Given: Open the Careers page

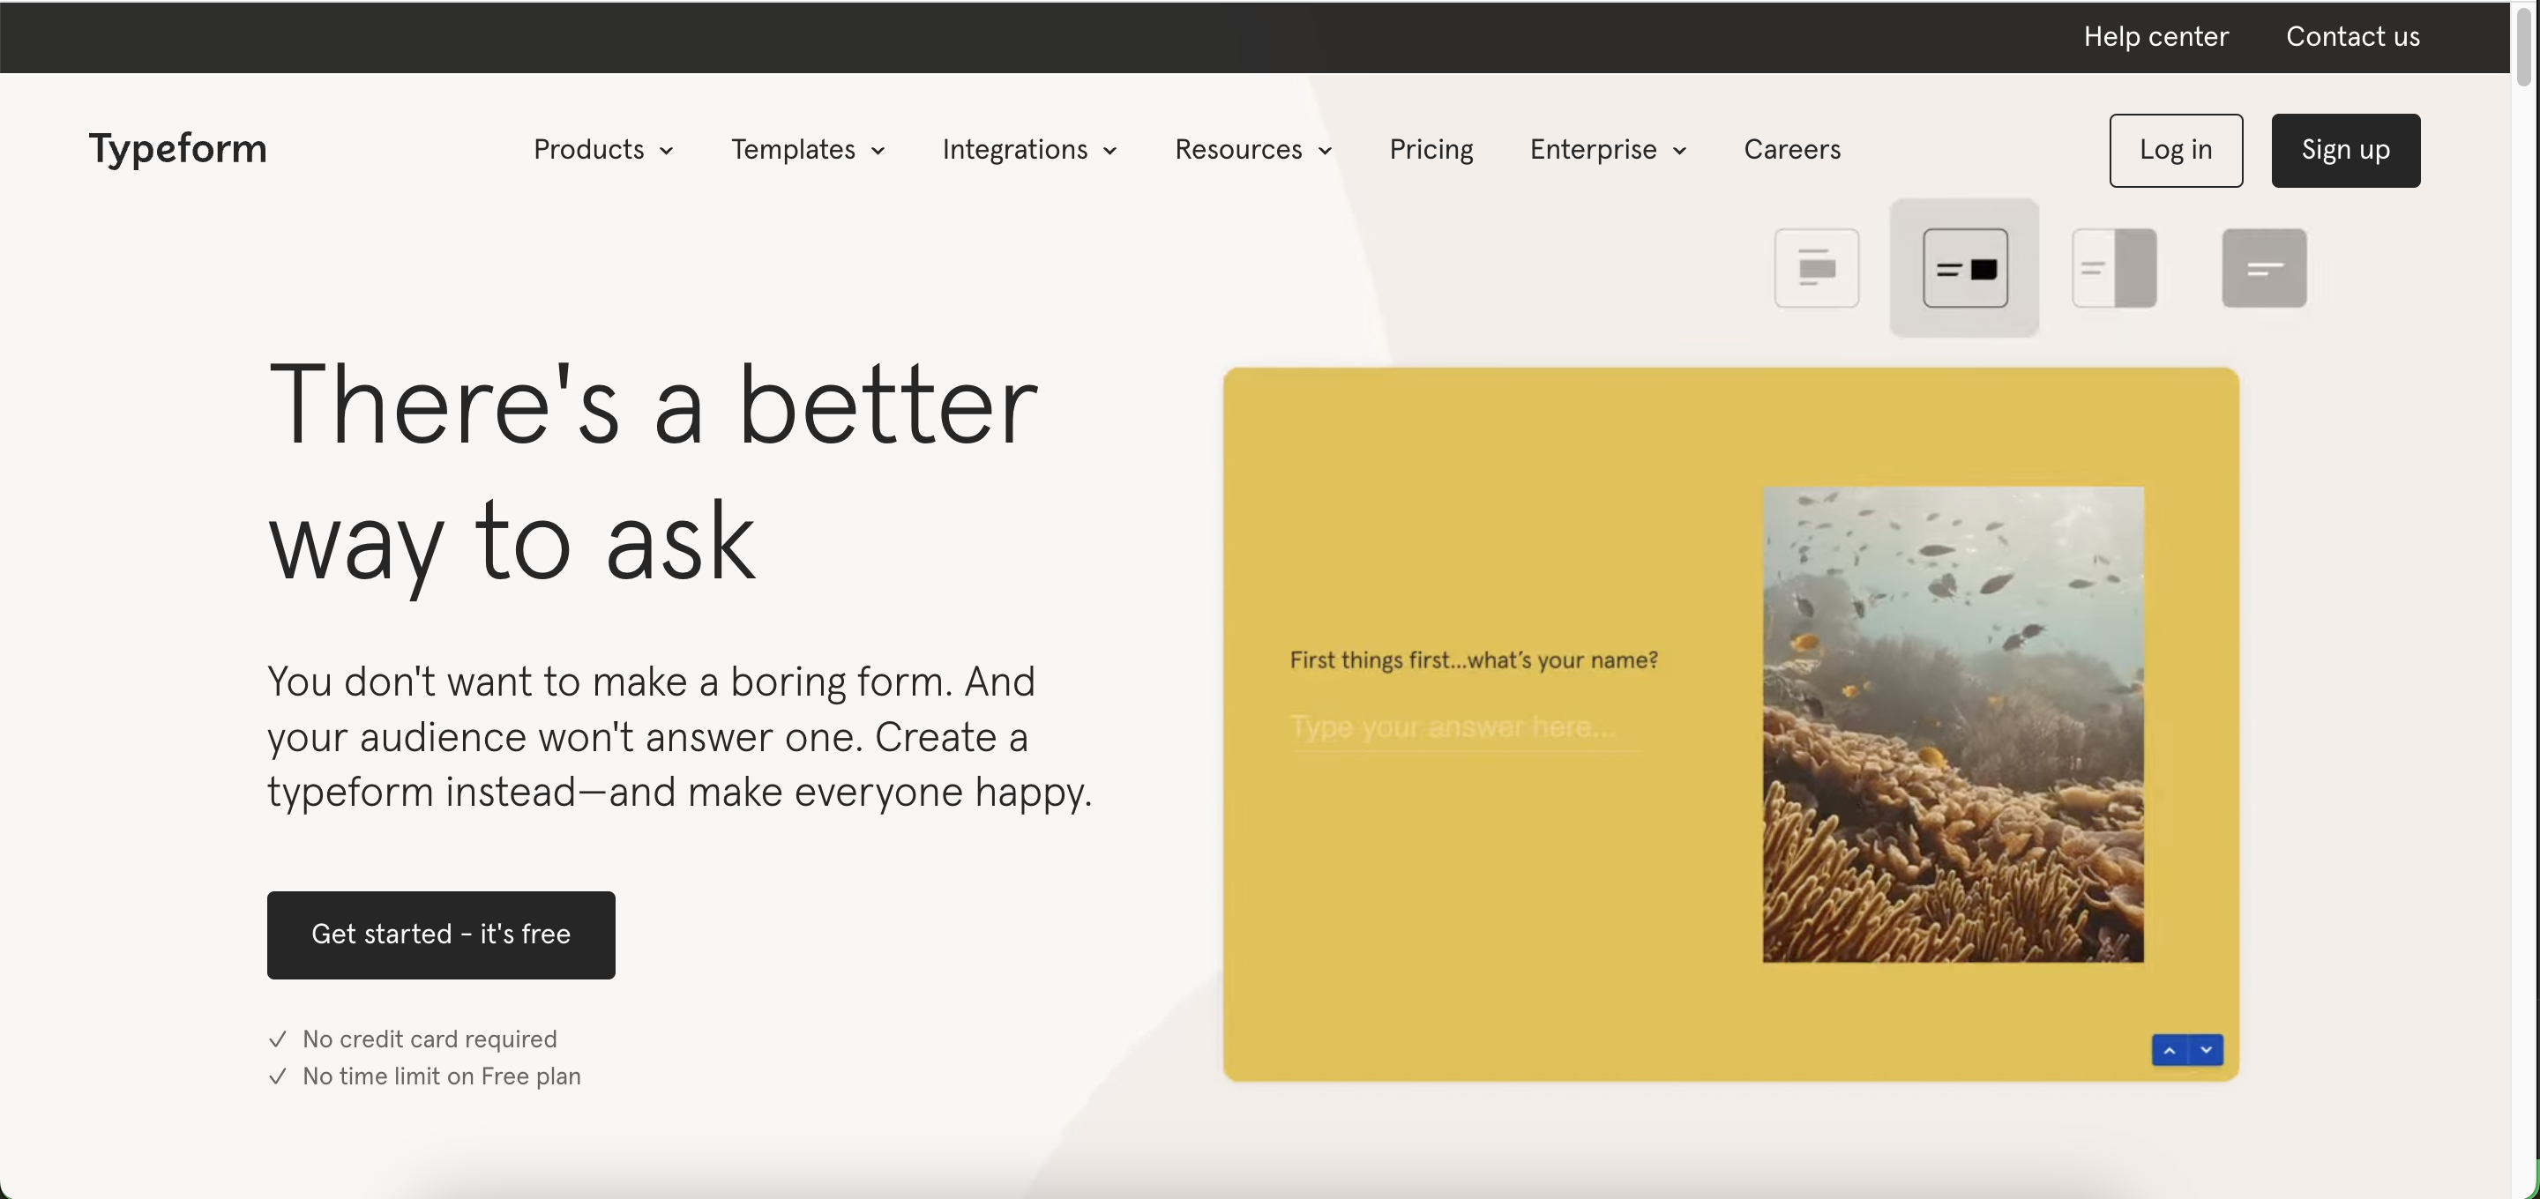Looking at the screenshot, I should [x=1791, y=150].
